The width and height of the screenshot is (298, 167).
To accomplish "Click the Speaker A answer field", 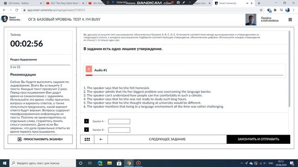I will (119, 122).
